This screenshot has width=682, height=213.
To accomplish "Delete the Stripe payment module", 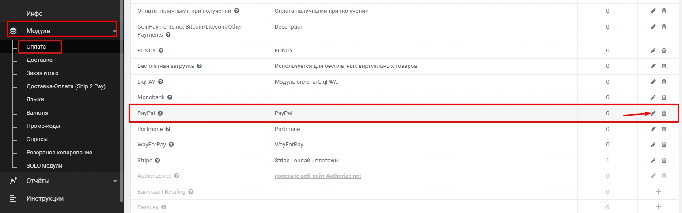I will point(663,160).
